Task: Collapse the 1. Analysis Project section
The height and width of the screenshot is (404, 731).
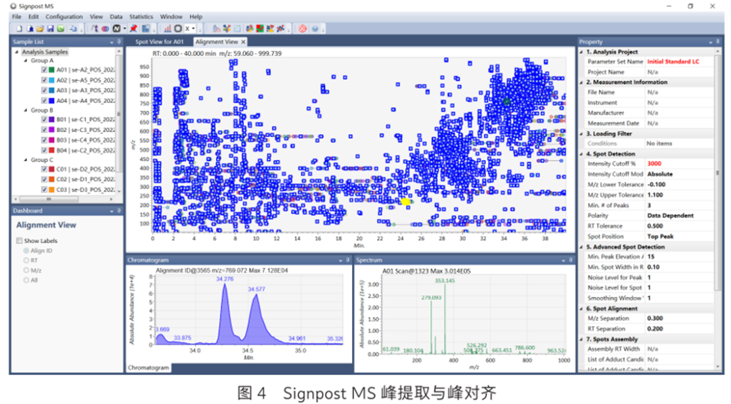Action: [581, 52]
